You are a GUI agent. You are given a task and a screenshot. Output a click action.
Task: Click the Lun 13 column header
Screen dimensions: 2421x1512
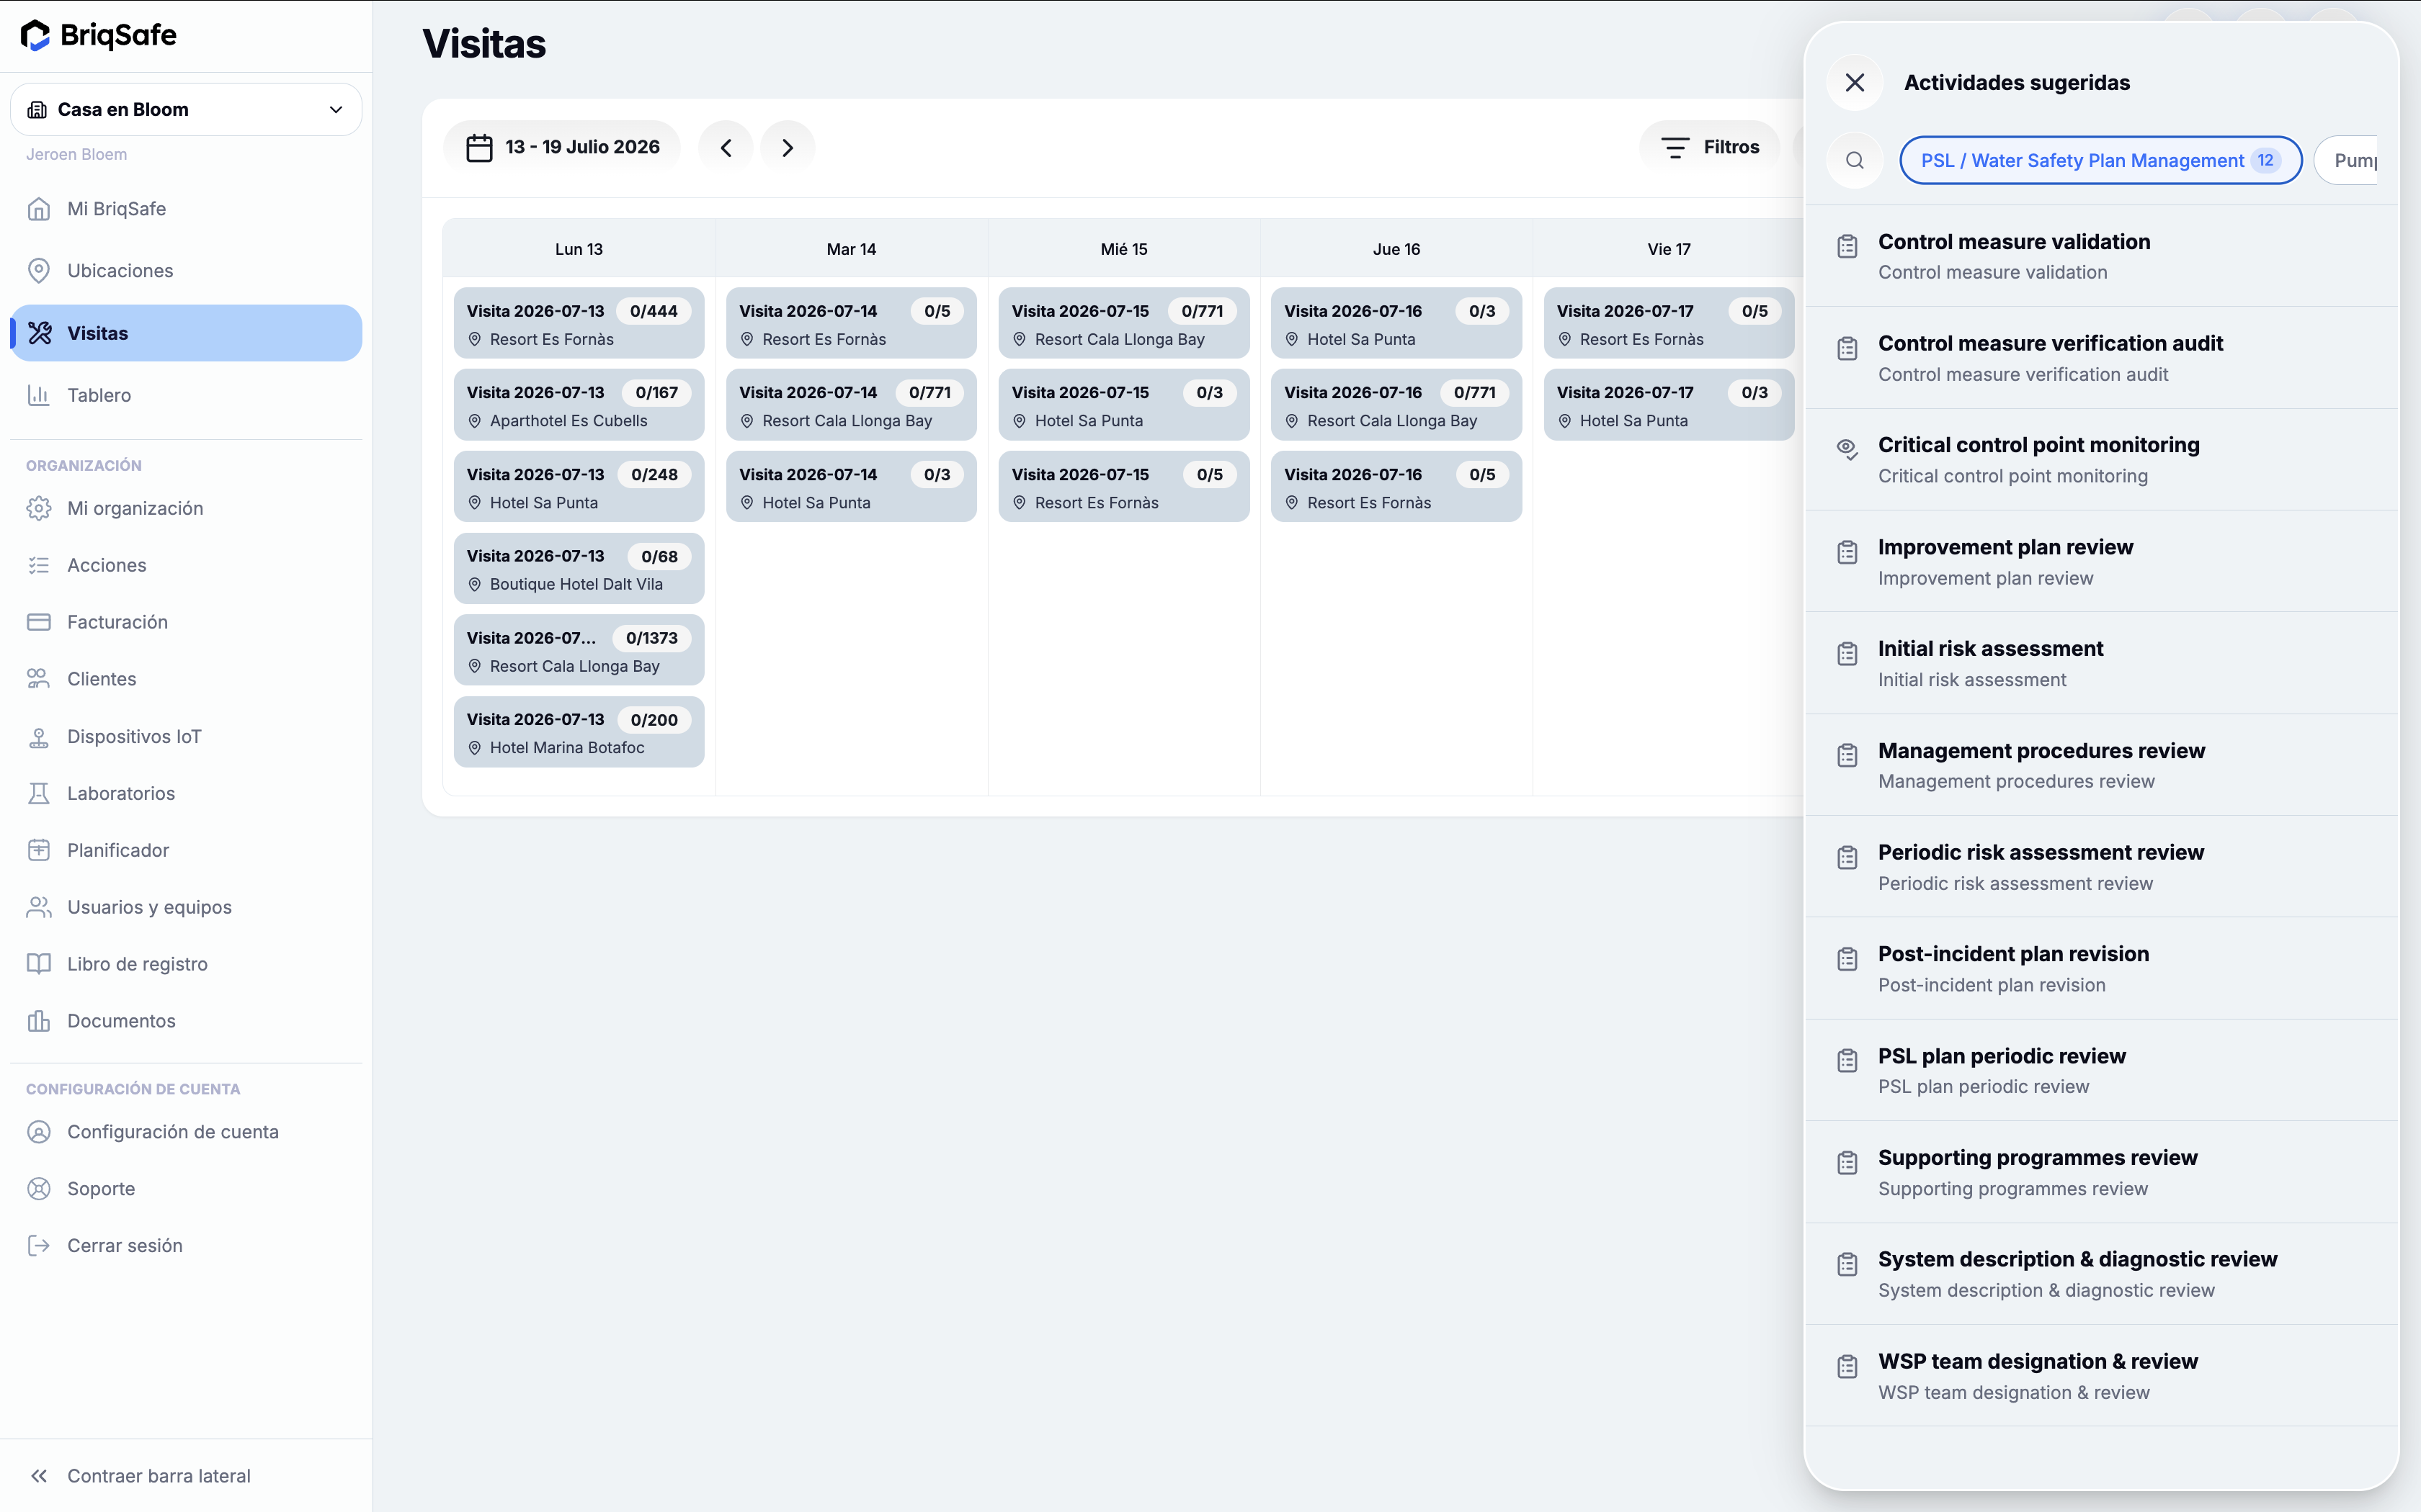coord(579,249)
